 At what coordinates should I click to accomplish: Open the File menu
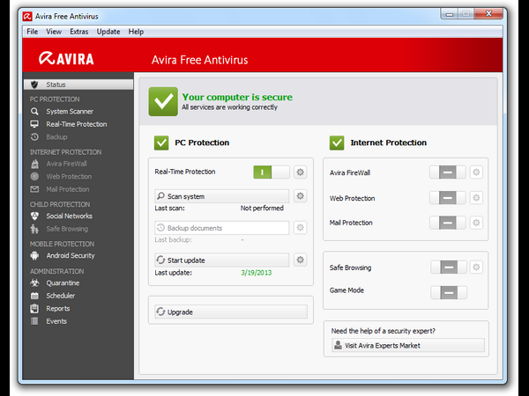33,32
